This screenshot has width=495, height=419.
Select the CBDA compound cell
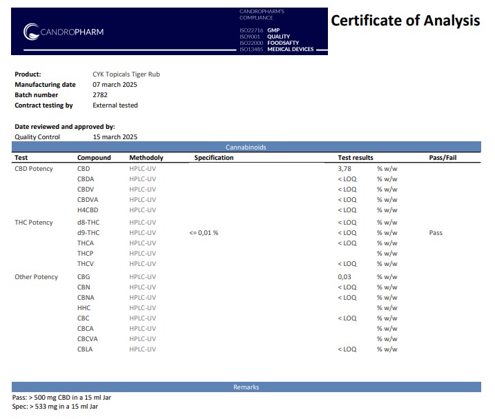click(x=86, y=179)
